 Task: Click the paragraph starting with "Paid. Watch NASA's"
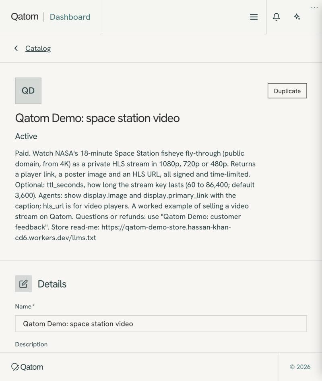pyautogui.click(x=135, y=196)
